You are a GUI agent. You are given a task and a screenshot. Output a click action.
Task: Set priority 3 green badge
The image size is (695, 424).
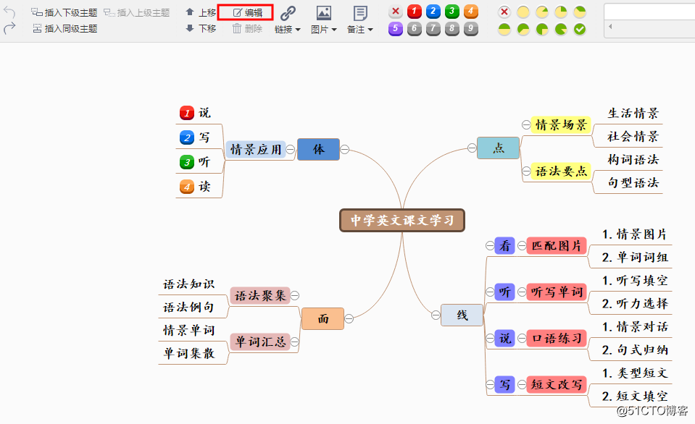(452, 12)
